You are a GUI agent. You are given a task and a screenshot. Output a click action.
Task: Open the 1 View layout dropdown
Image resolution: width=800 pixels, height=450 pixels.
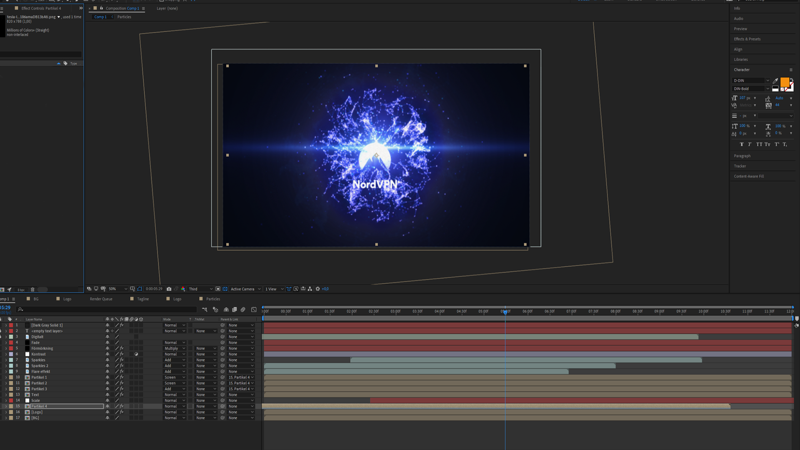pyautogui.click(x=274, y=289)
